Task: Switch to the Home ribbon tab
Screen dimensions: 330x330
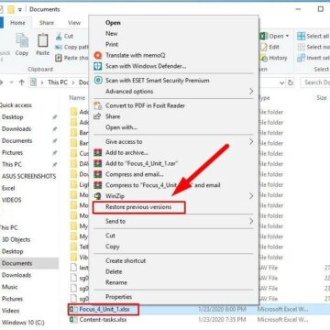Action: pos(17,23)
